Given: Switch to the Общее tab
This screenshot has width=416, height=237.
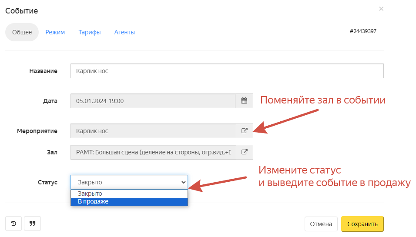Looking at the screenshot, I should pyautogui.click(x=22, y=32).
